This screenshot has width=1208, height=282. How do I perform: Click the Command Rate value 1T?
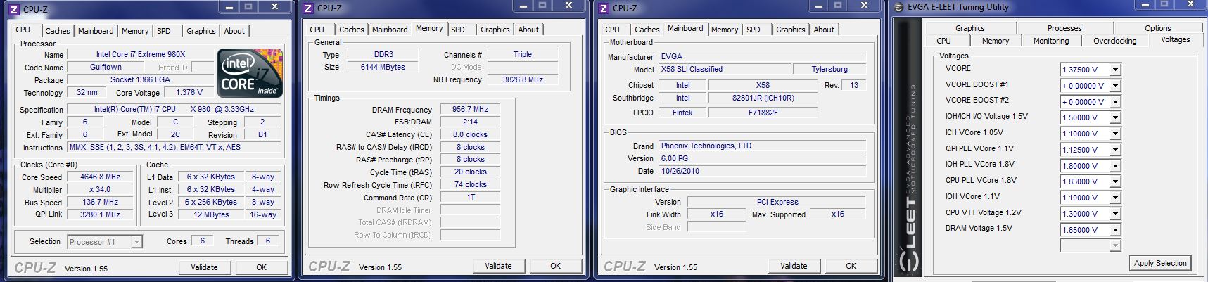click(x=470, y=197)
